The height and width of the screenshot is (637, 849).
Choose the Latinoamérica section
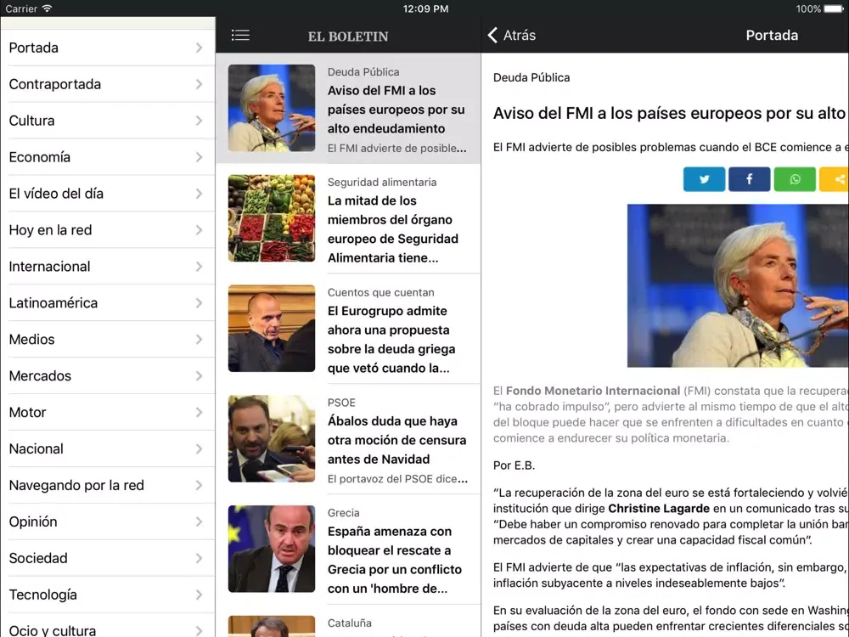[108, 303]
